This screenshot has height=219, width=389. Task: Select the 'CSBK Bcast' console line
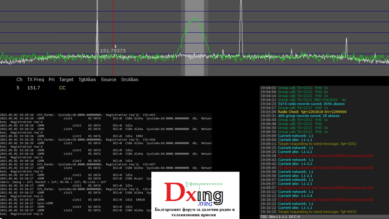[x=76, y=179]
